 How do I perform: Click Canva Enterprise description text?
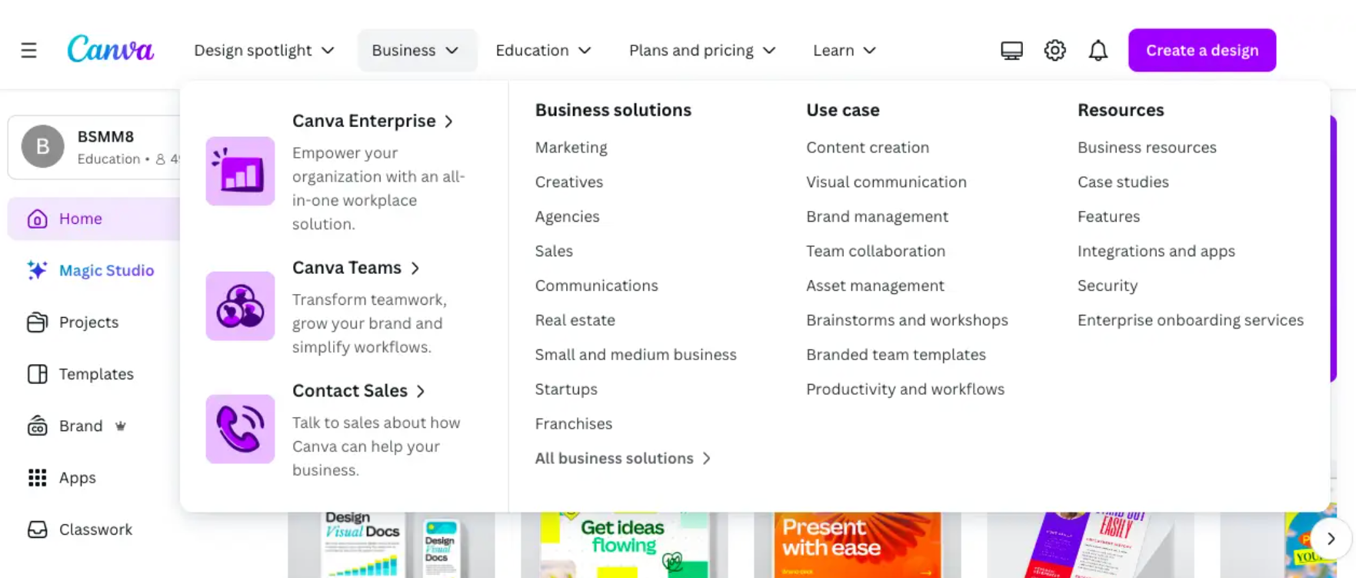tap(378, 189)
